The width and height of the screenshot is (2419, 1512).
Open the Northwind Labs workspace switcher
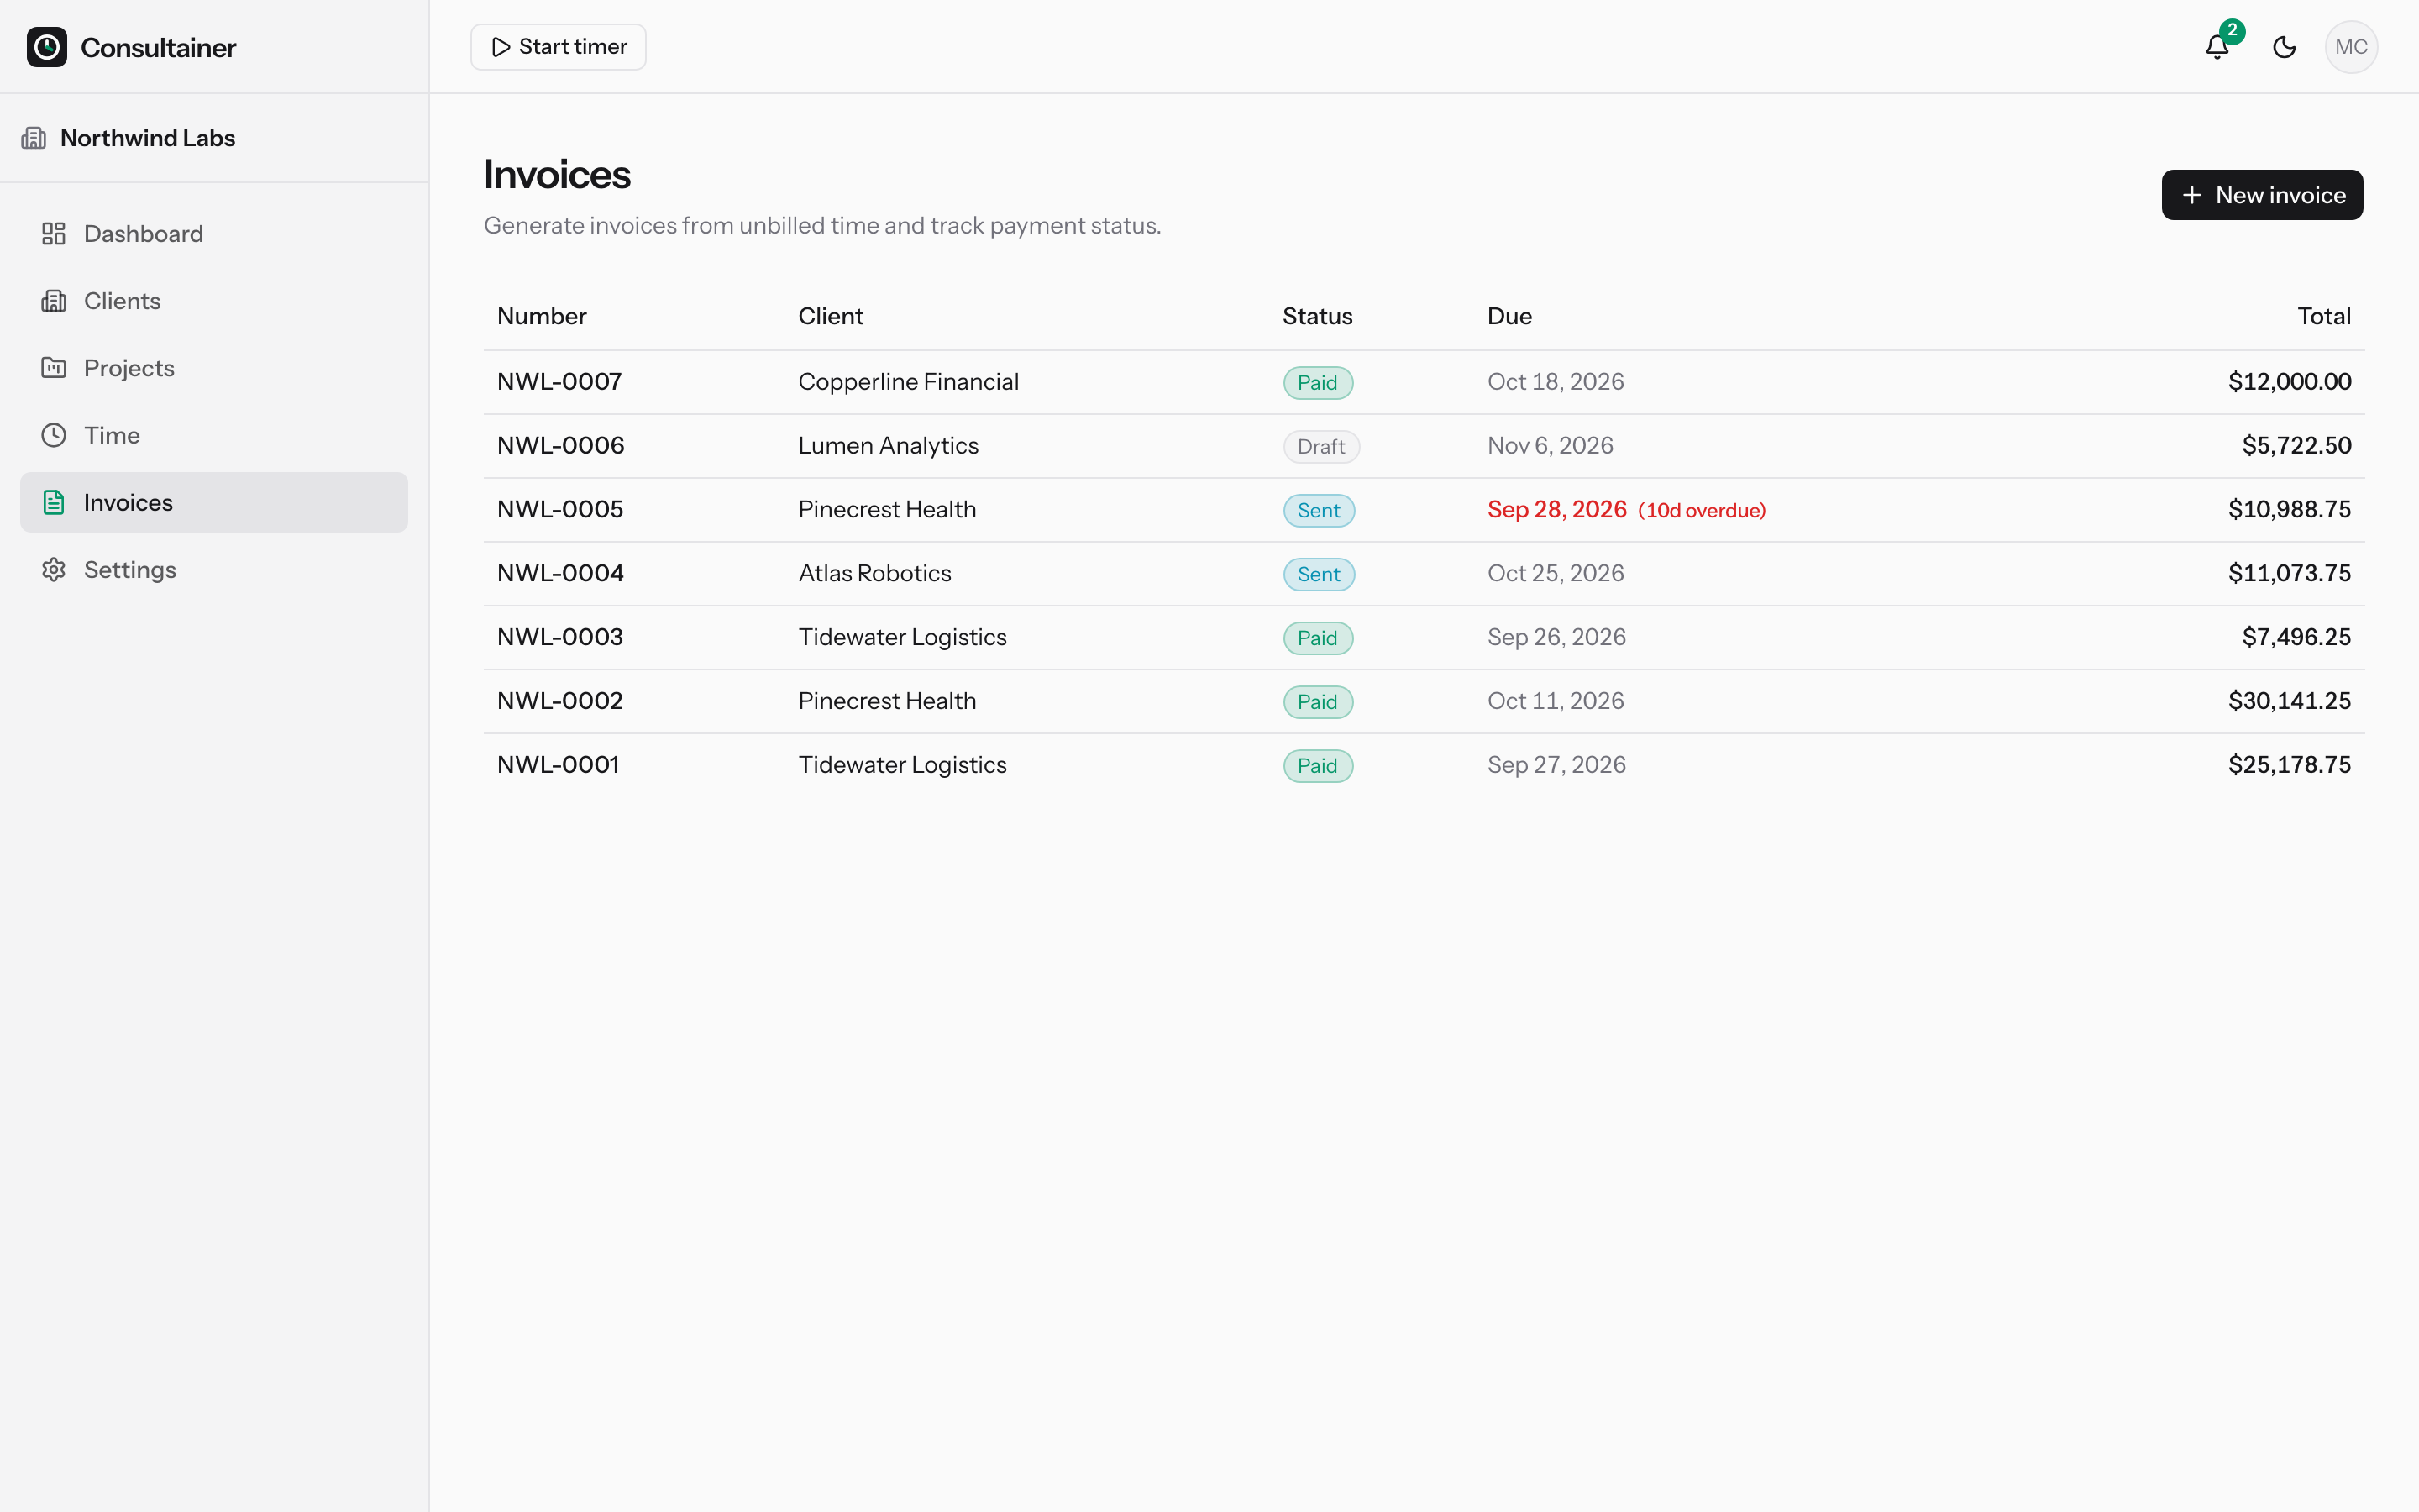click(214, 138)
